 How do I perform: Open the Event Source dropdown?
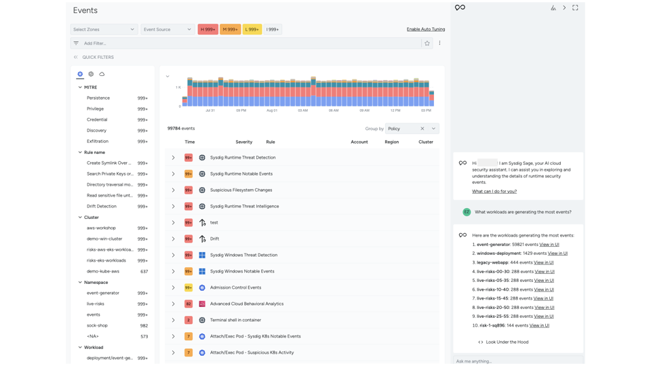coord(167,30)
